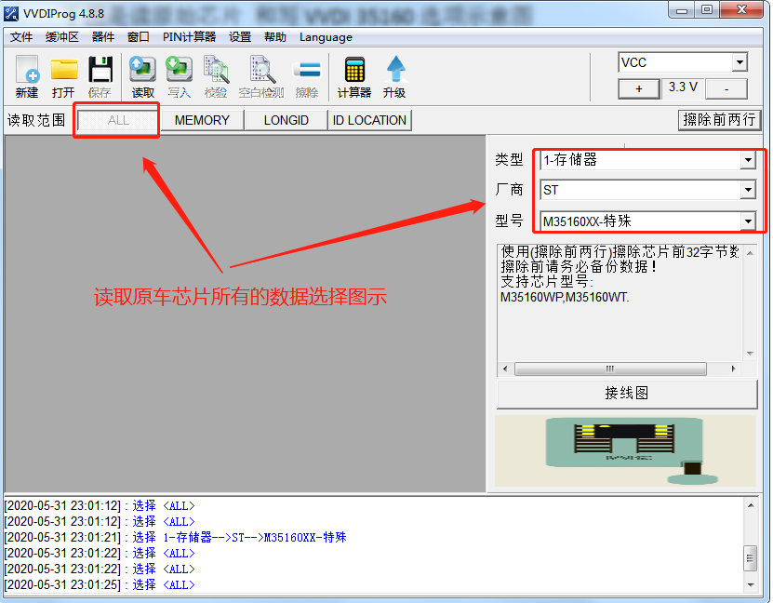The height and width of the screenshot is (603, 773).
Task: Open the Language menu
Action: pyautogui.click(x=326, y=37)
